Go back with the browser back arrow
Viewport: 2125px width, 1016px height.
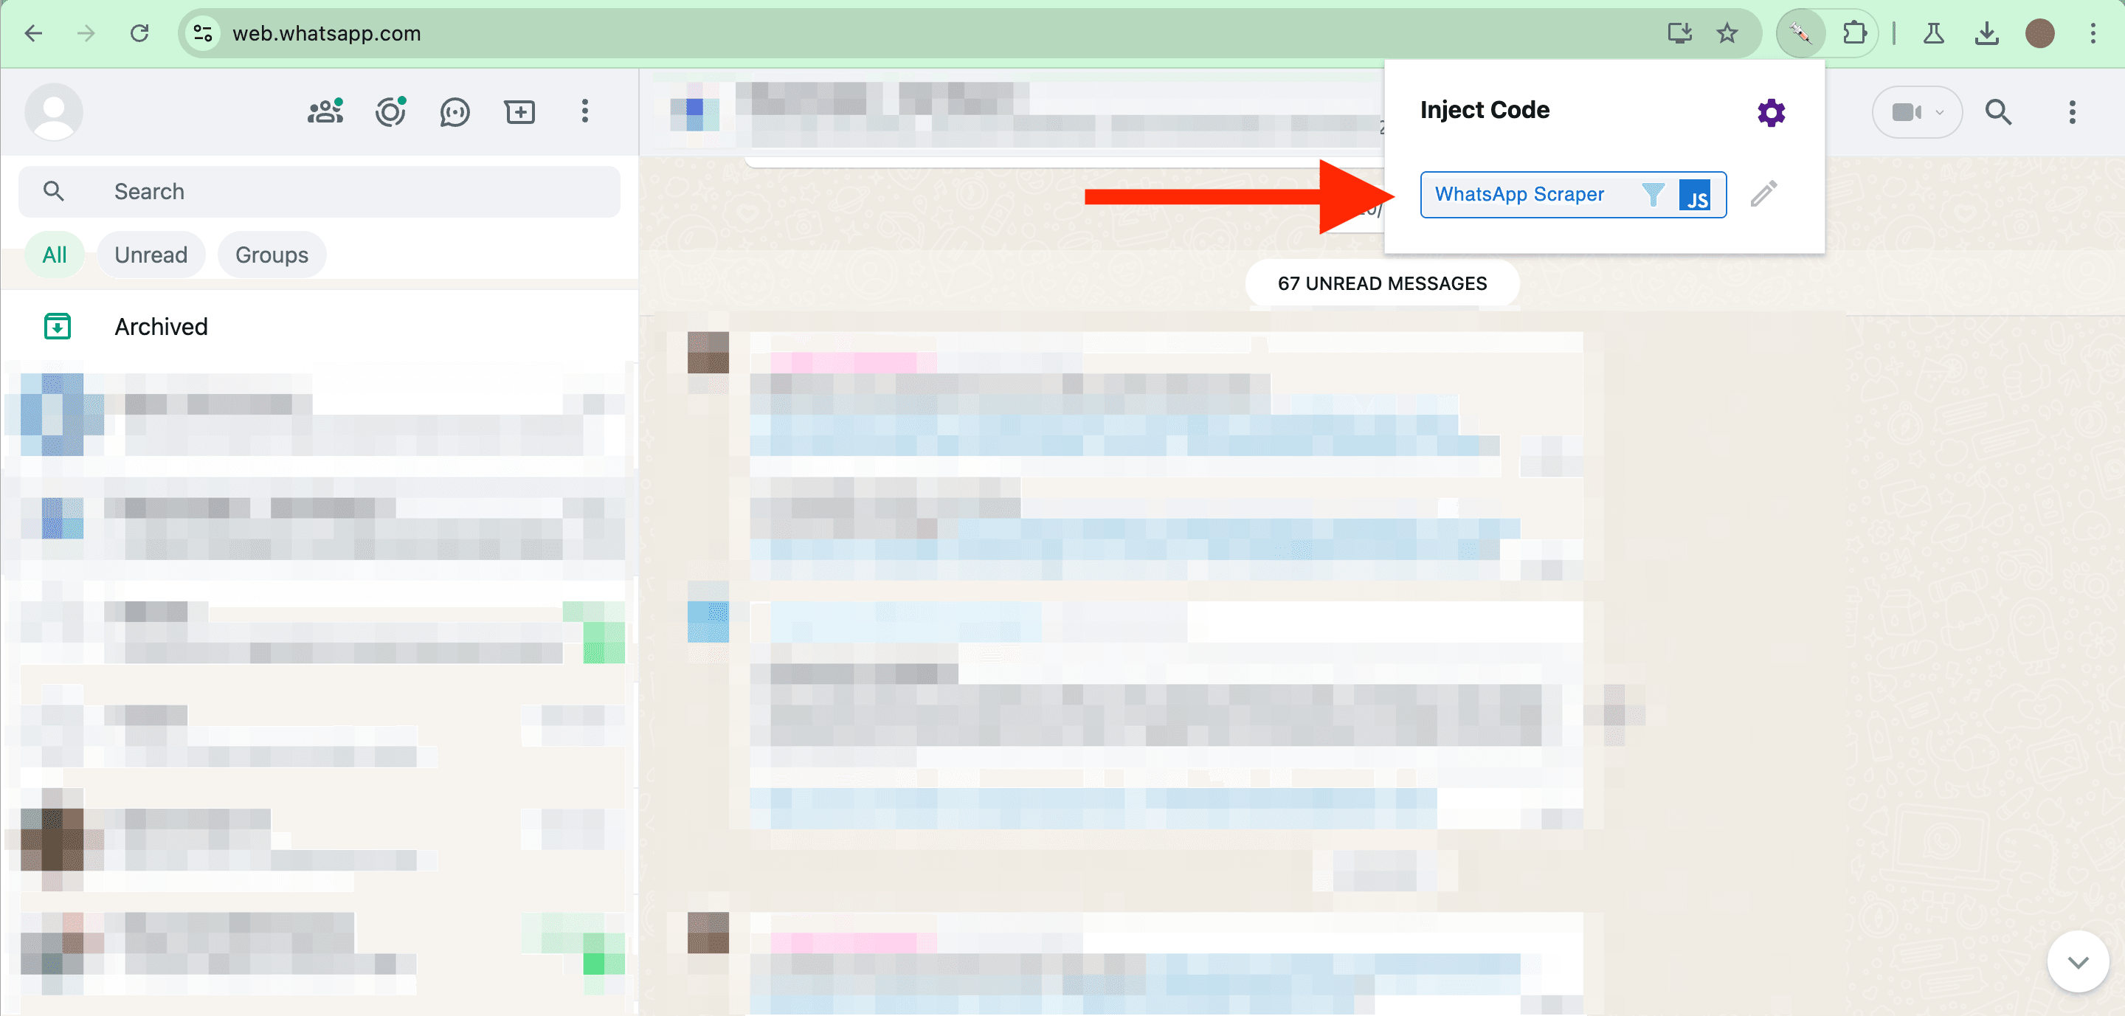pyautogui.click(x=34, y=33)
